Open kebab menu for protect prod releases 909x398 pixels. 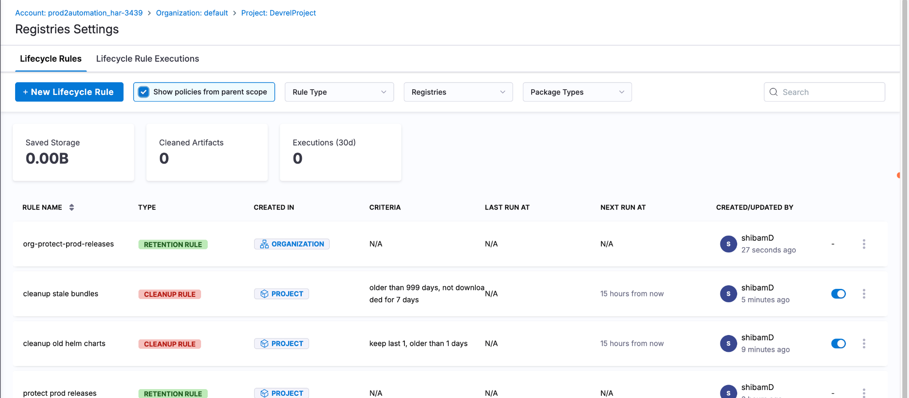coord(864,393)
